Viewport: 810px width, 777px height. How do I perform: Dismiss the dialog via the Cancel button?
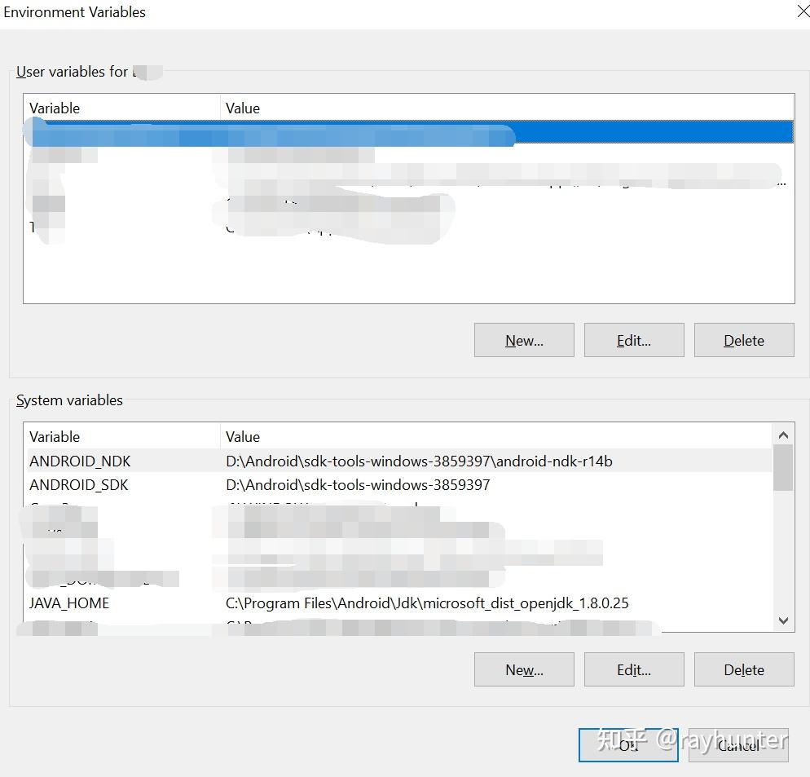point(737,744)
